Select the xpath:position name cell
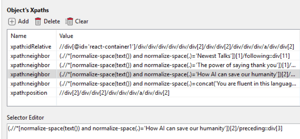The height and width of the screenshot is (139, 300). click(x=32, y=93)
